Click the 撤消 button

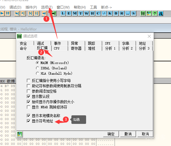[128, 134]
